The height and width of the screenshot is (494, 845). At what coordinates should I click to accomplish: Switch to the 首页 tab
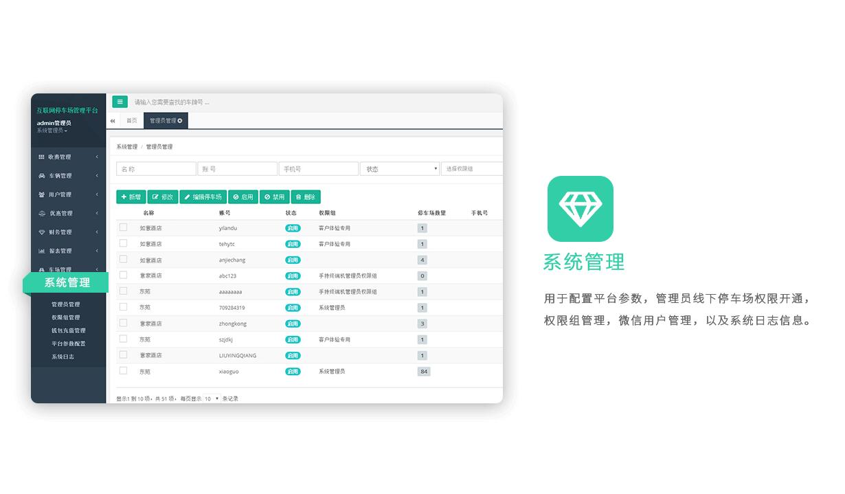[131, 121]
